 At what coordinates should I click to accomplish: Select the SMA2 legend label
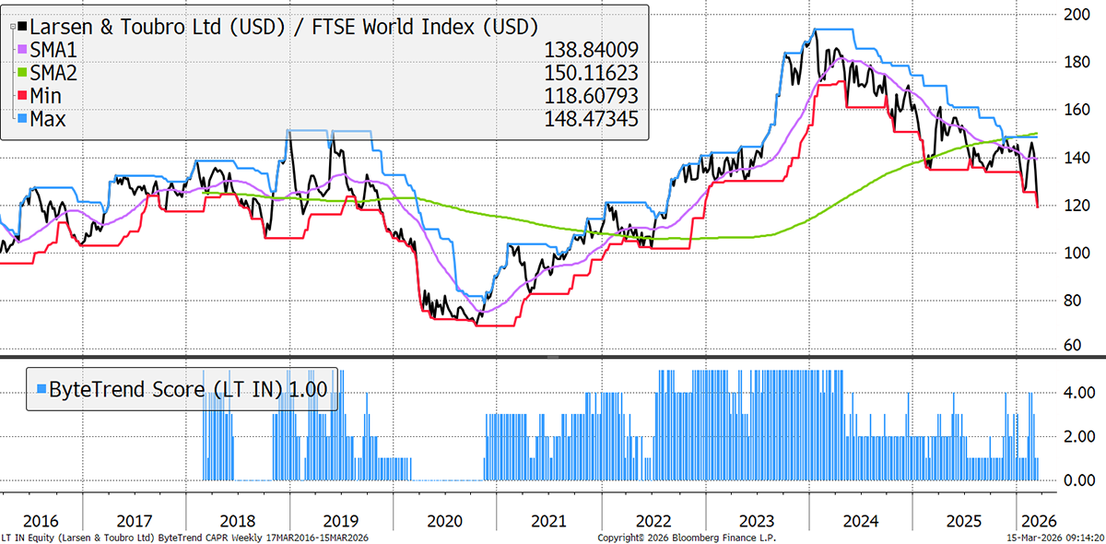click(53, 73)
